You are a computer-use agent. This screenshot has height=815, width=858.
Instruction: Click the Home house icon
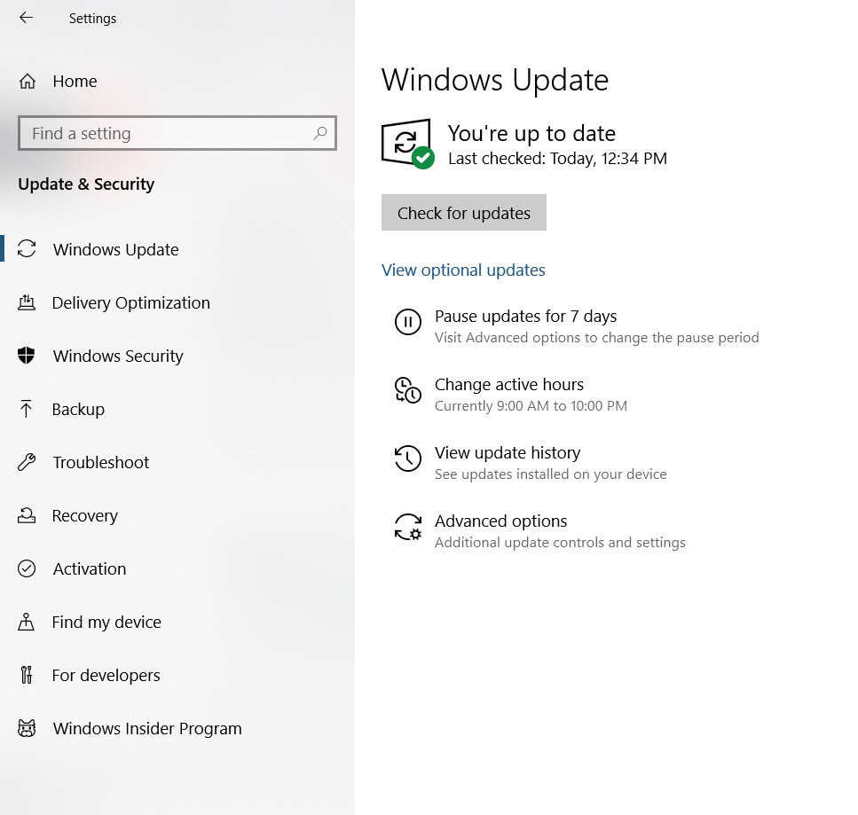28,81
